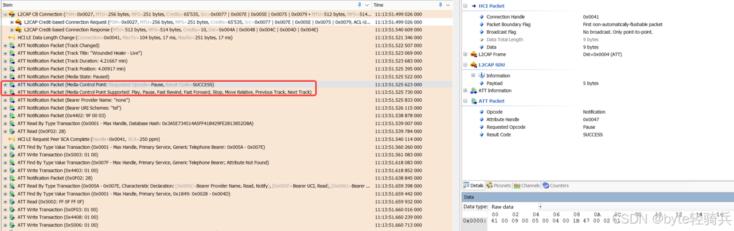Click the HCI Packet arrow icon
The image size is (734, 231).
coord(474,6)
